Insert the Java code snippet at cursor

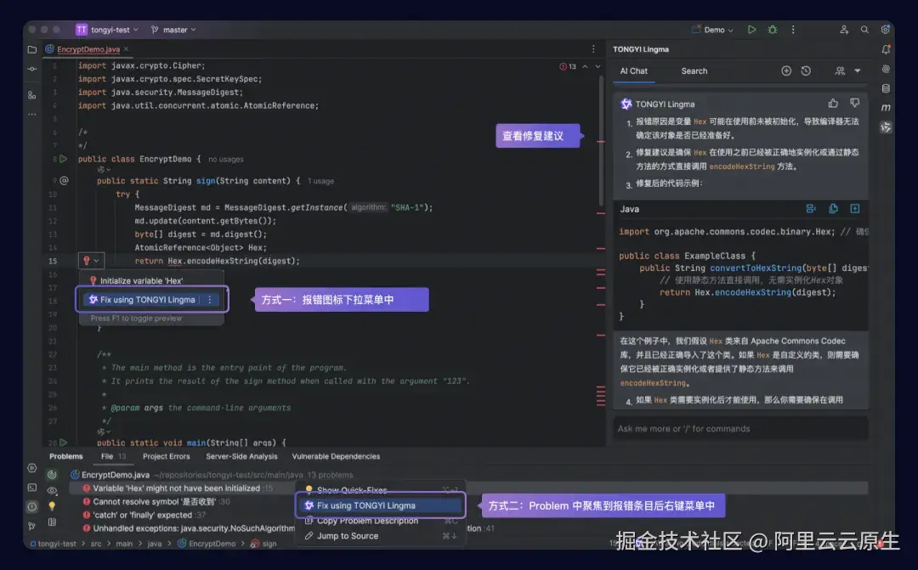coord(811,209)
